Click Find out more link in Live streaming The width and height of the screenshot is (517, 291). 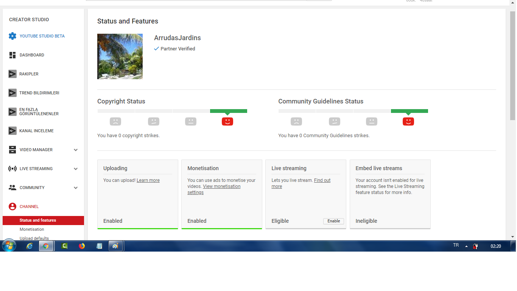click(301, 183)
